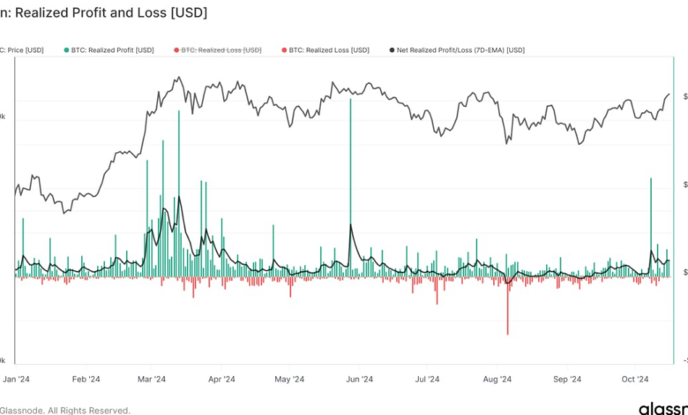Click the glassnode logo in the bottom right
Screen dimensions: 688x415
(x=662, y=408)
